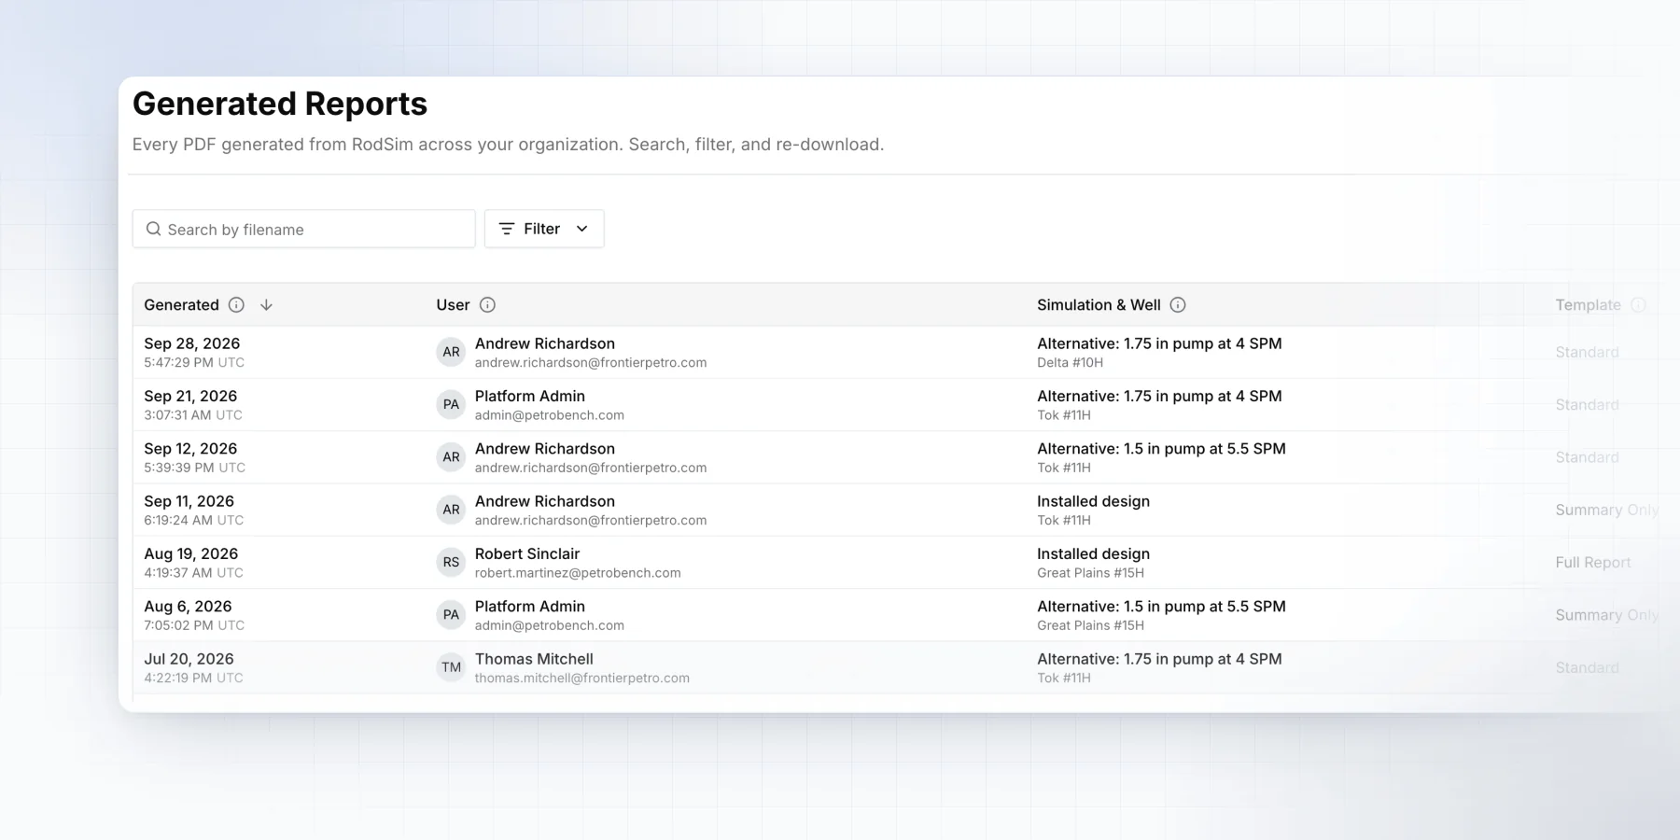Click the info icon next to Generated

[236, 305]
